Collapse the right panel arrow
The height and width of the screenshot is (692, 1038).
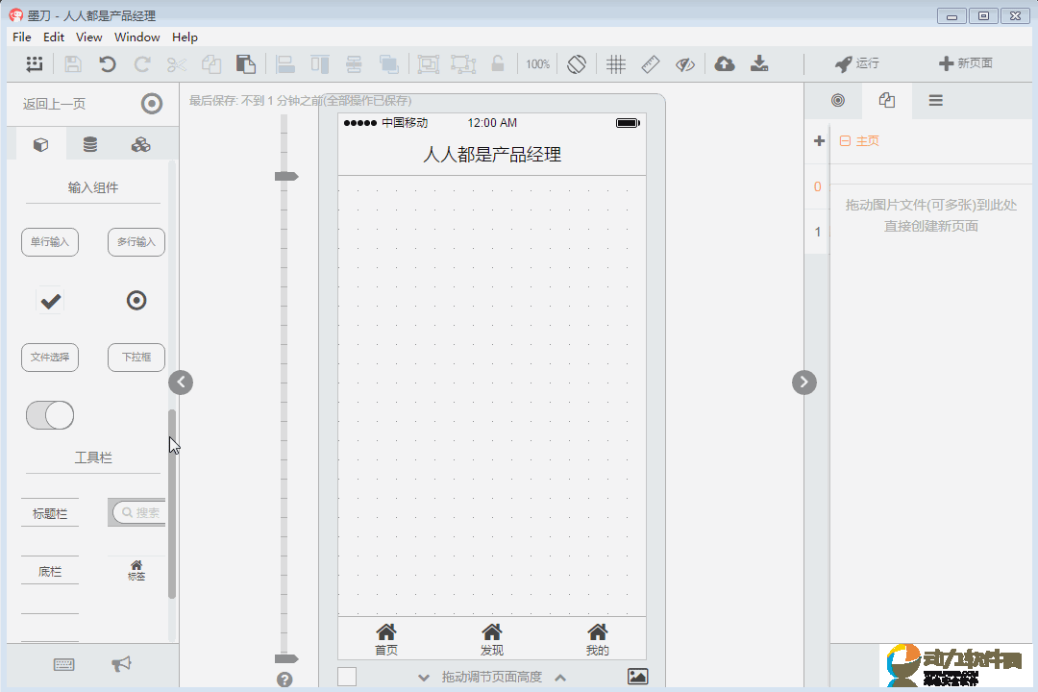804,383
